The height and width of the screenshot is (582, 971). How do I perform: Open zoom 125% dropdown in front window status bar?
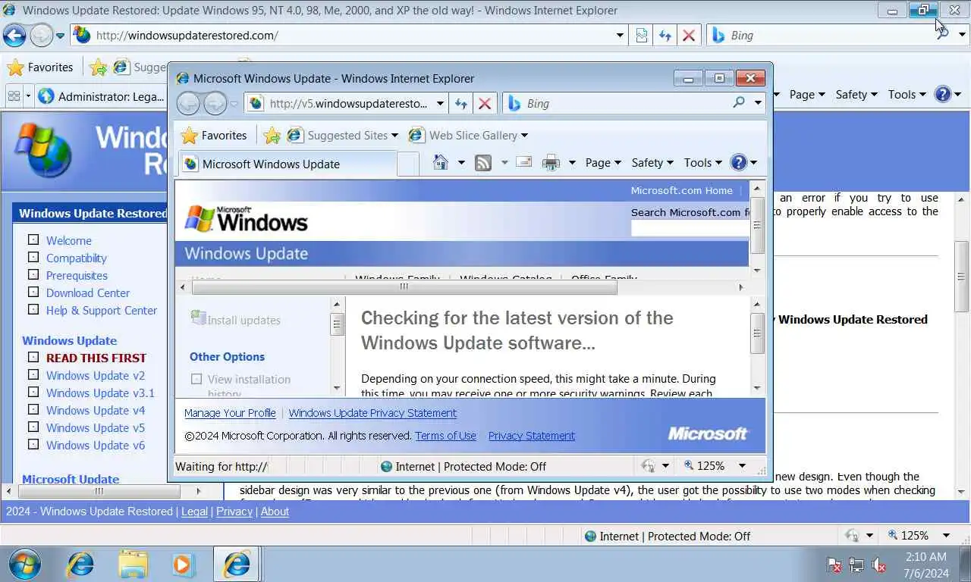[742, 466]
